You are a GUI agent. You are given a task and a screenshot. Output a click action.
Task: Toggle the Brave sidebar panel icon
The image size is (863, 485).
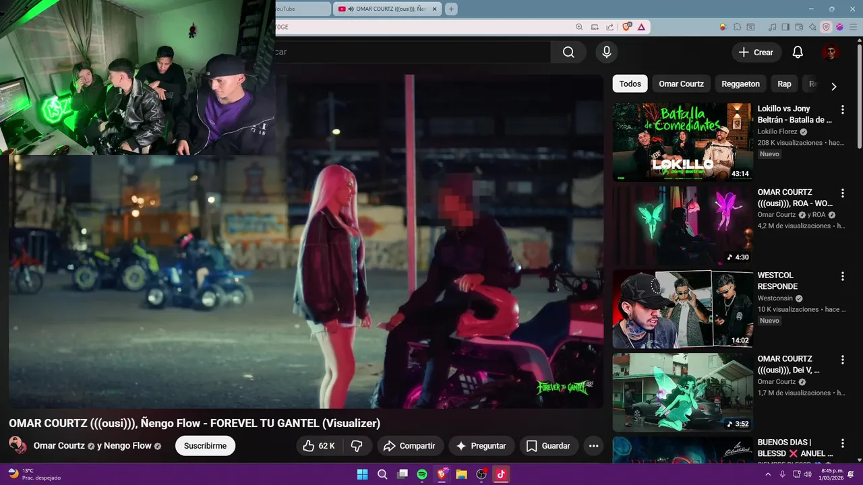click(785, 27)
